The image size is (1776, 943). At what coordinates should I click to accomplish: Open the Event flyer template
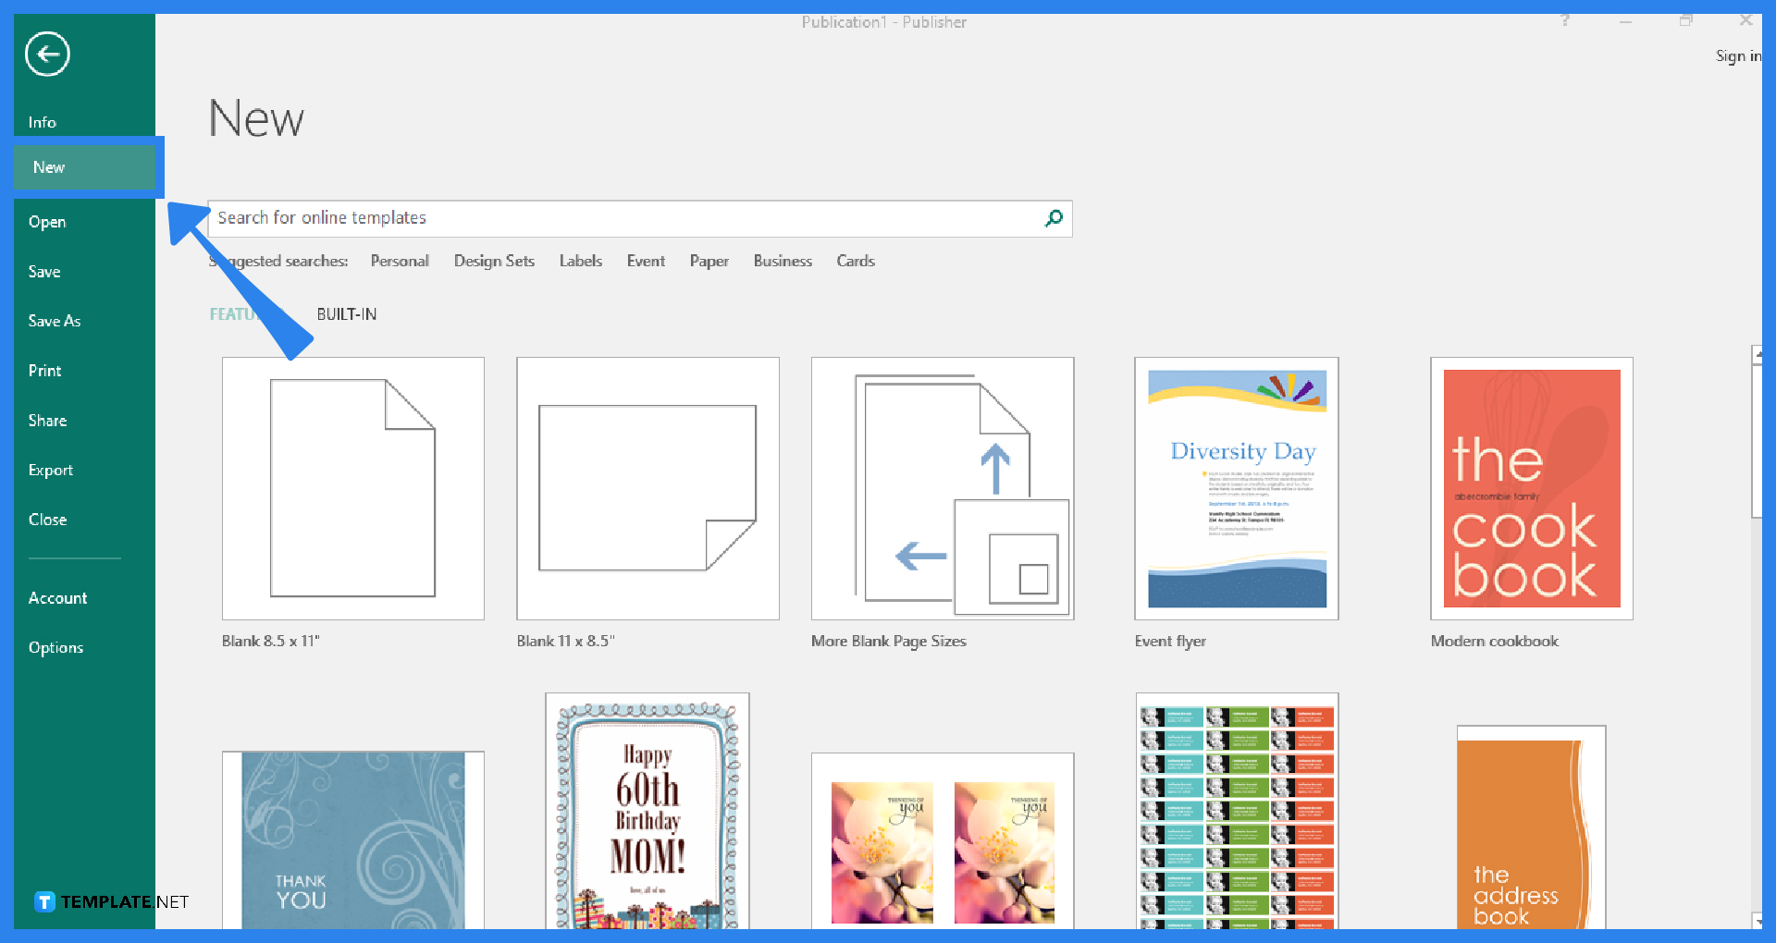1236,488
